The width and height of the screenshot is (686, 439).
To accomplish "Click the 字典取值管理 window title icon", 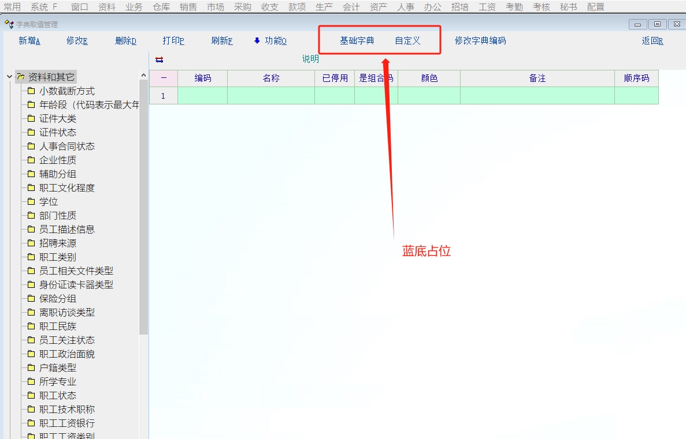I will [x=9, y=24].
